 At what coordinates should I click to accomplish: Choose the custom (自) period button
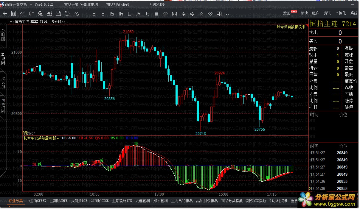click(156, 14)
